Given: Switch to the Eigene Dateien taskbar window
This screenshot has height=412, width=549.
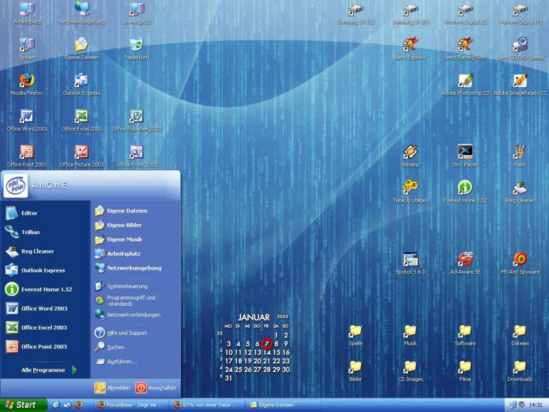Looking at the screenshot, I should point(284,404).
